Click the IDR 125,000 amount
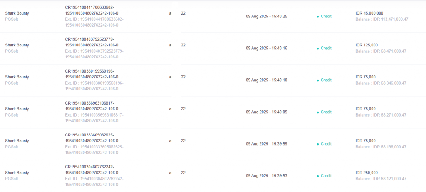The width and height of the screenshot is (426, 192). tap(367, 45)
